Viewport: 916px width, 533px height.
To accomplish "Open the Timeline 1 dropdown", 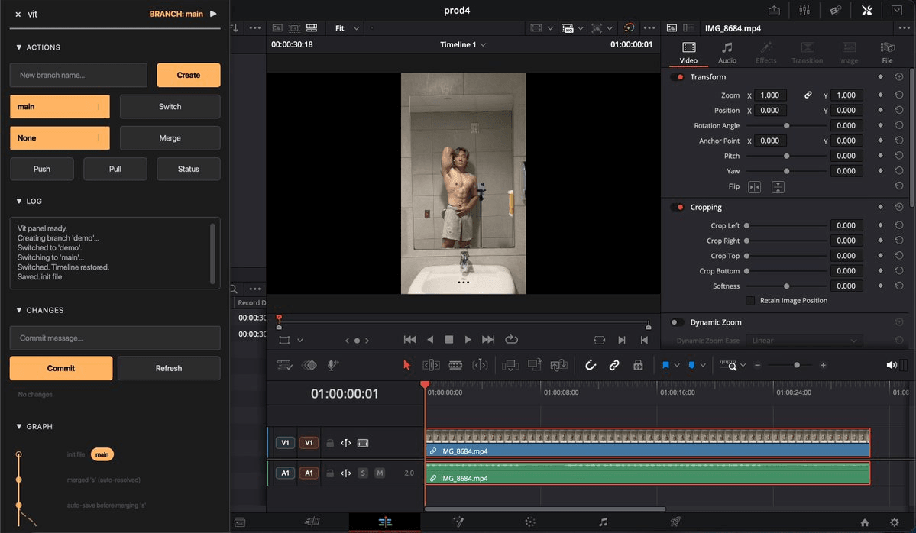I will [463, 44].
